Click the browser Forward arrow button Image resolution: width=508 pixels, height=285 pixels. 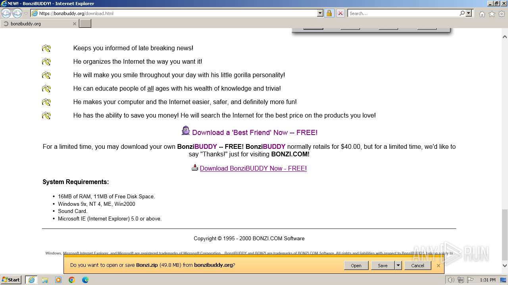point(17,13)
